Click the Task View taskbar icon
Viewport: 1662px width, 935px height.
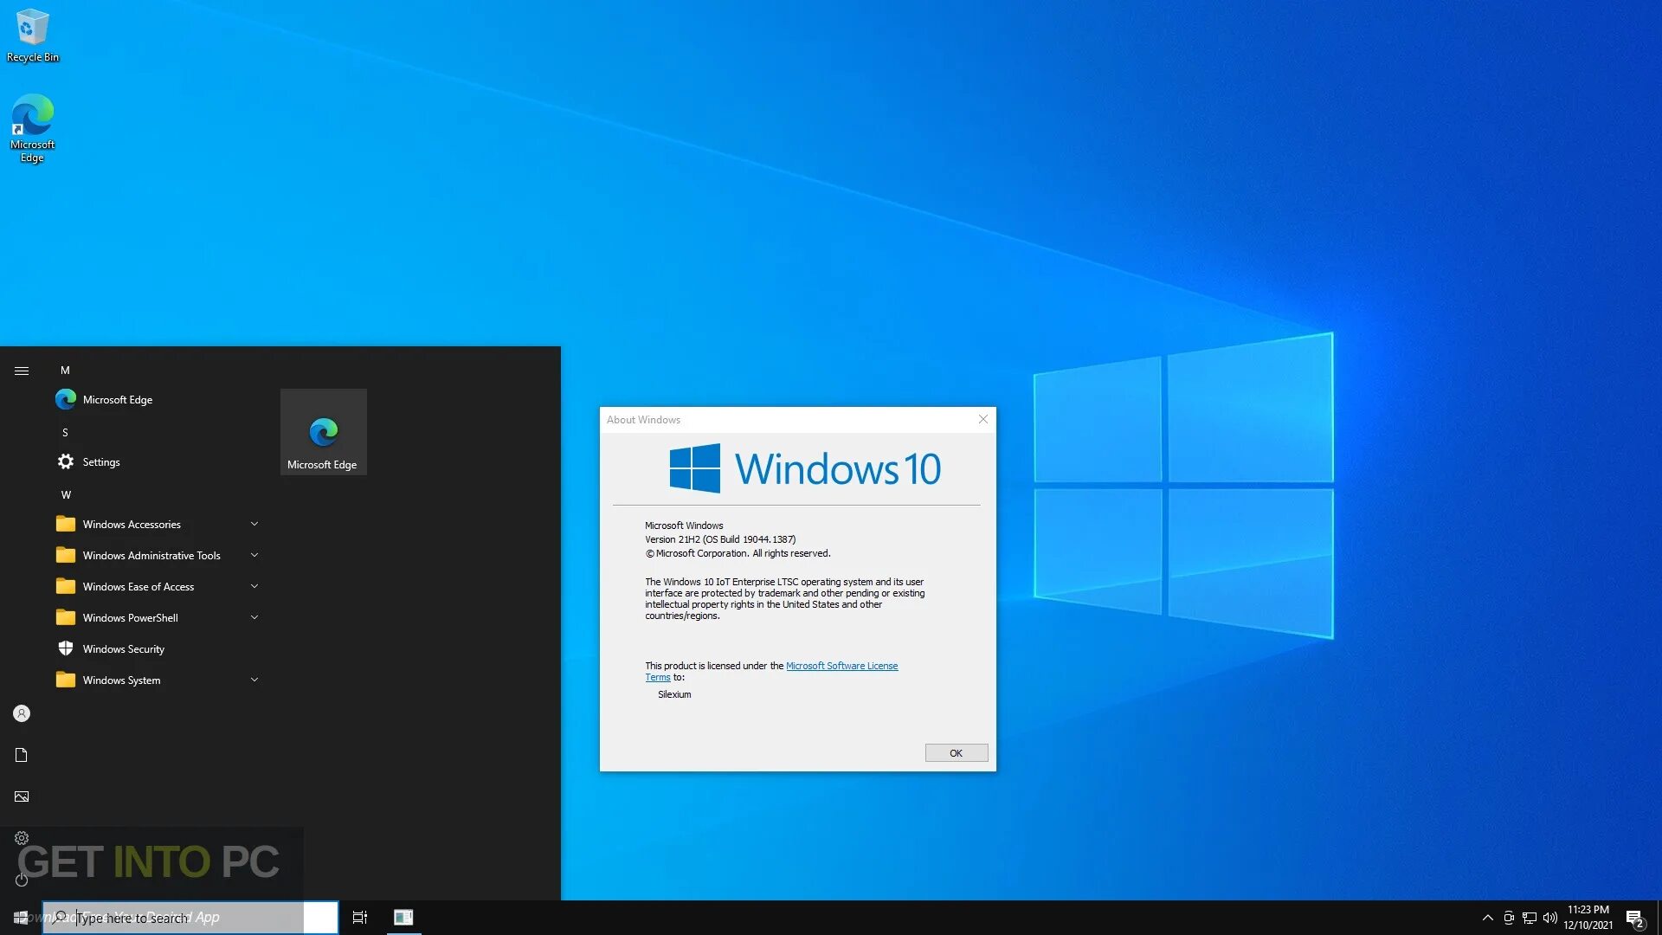click(x=360, y=917)
